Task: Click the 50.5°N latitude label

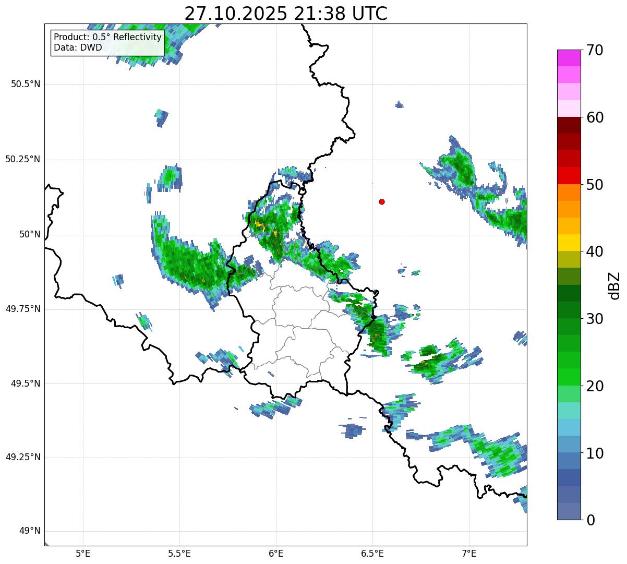Action: pos(26,84)
